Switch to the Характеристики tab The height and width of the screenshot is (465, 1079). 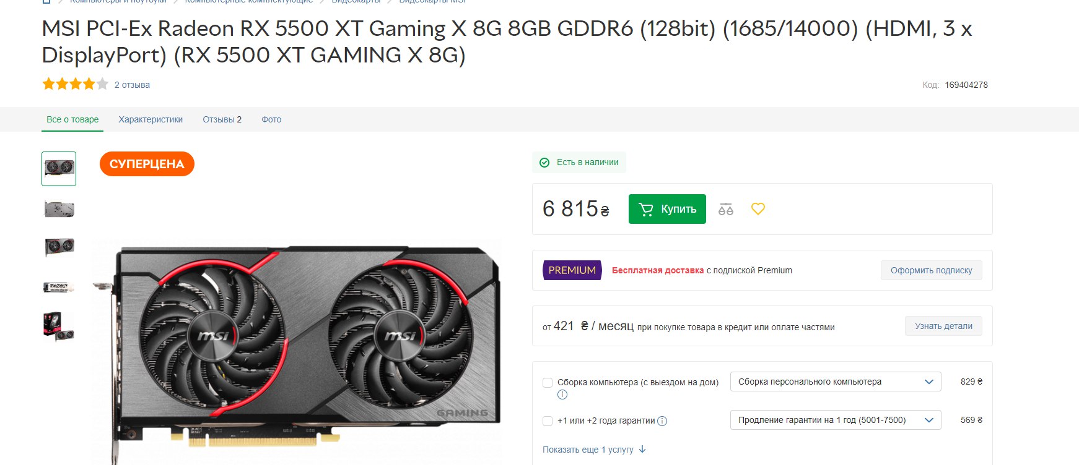151,119
